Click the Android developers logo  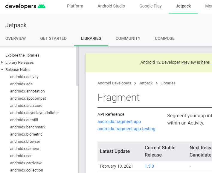click(x=25, y=6)
